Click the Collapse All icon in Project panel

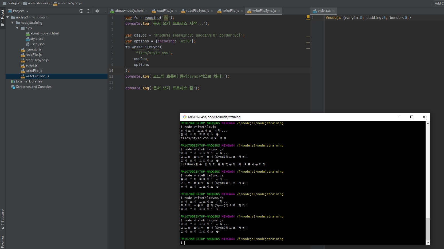pos(89,11)
